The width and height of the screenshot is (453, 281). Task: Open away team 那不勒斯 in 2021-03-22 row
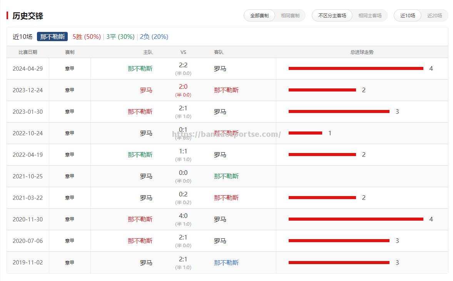(226, 198)
